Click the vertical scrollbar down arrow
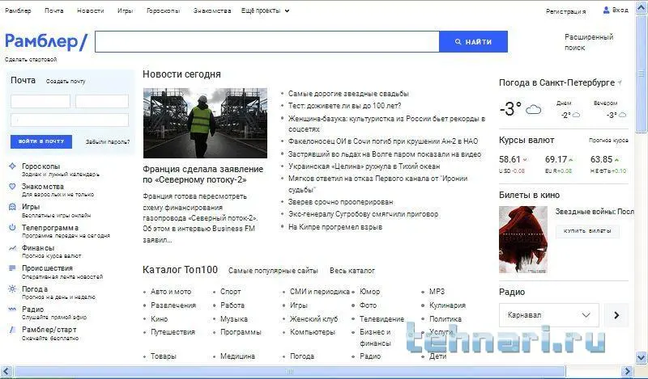This screenshot has height=379, width=648. click(641, 357)
